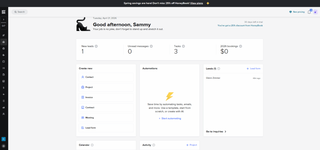Click the globe icon at sidebar bottom
320x150 pixels.
coord(3,146)
